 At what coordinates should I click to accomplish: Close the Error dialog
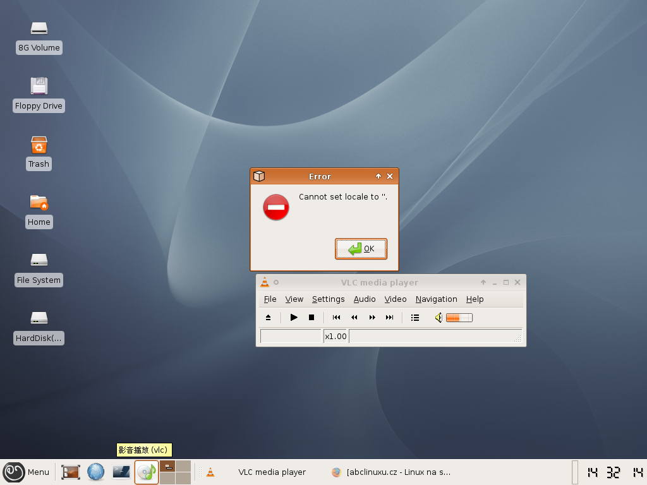click(x=390, y=176)
